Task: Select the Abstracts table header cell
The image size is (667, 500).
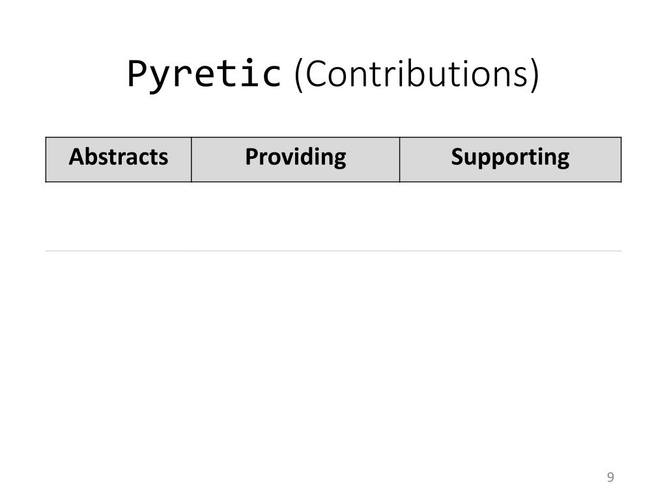Action: click(x=119, y=160)
